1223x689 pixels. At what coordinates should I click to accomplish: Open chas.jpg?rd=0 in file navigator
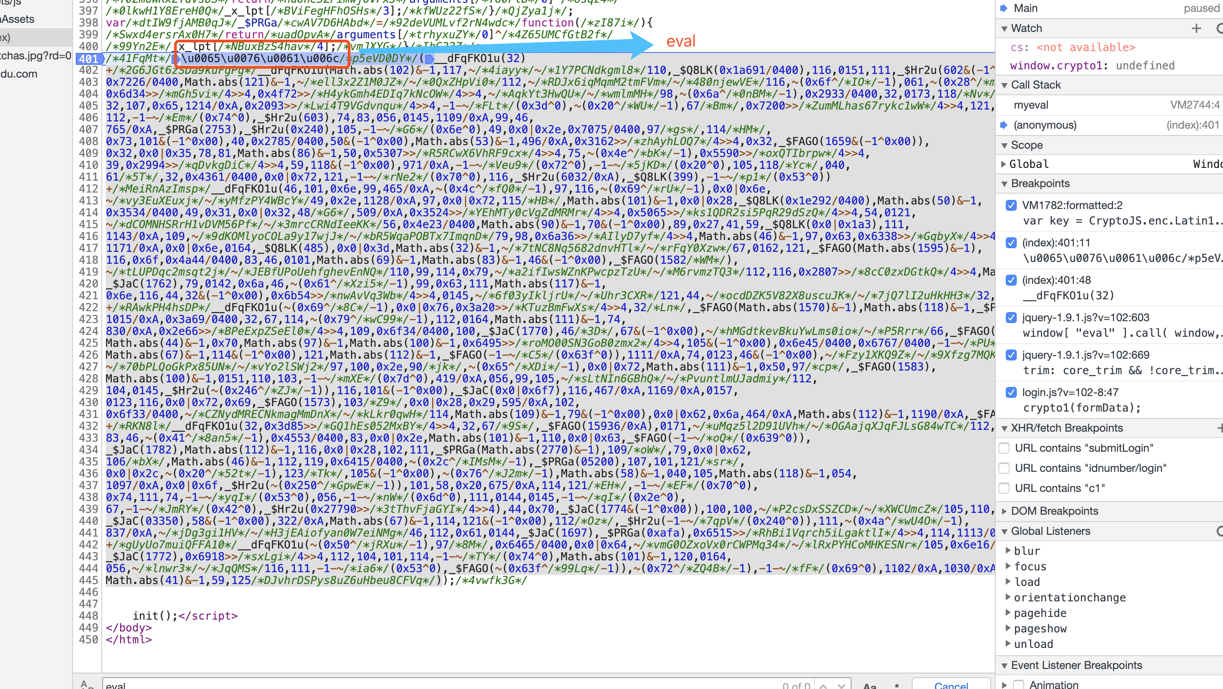pos(36,56)
